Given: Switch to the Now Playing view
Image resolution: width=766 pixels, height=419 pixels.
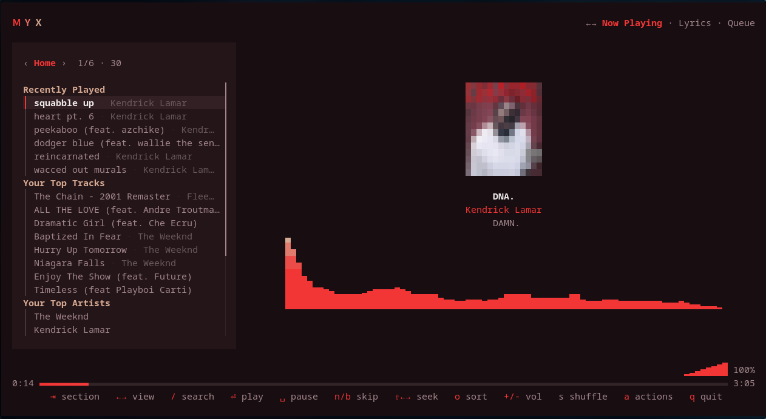Looking at the screenshot, I should coord(632,23).
